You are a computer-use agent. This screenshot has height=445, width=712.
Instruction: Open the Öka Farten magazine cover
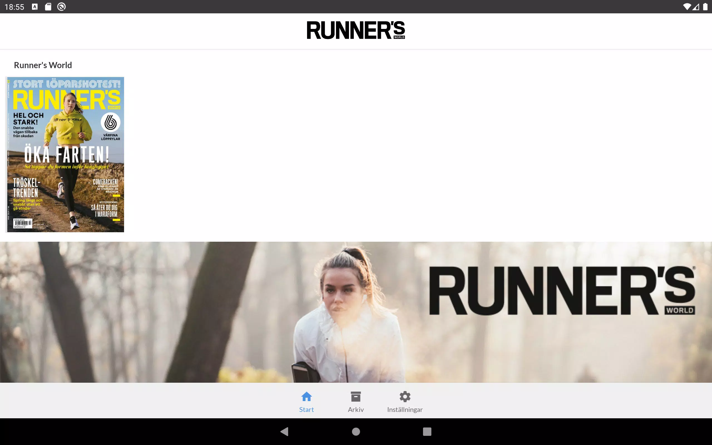click(x=65, y=155)
